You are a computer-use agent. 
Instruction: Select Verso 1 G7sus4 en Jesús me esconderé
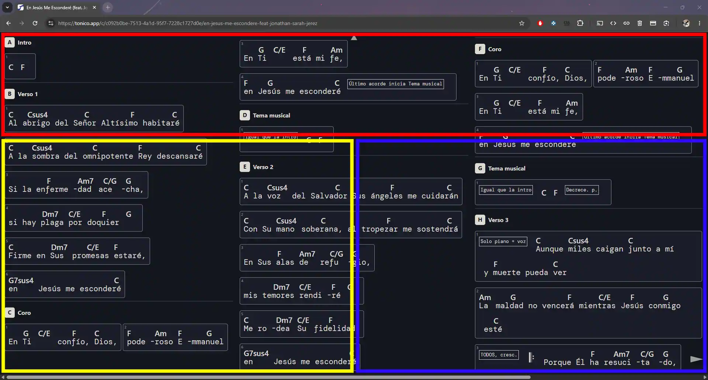click(x=65, y=284)
